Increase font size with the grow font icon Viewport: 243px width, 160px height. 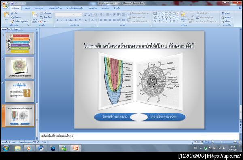pyautogui.click(x=85, y=15)
